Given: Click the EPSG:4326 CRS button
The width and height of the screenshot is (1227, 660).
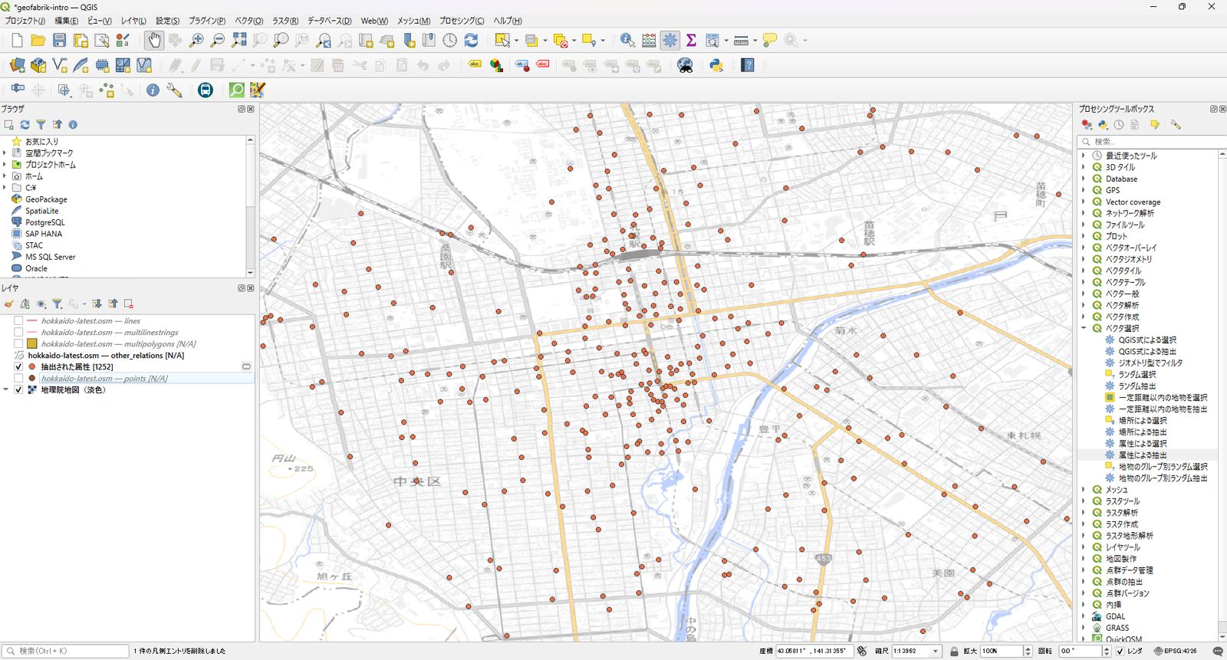Looking at the screenshot, I should [1175, 651].
